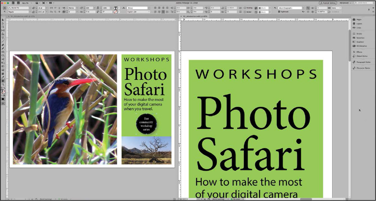Select the Rectangle Frame tool
The height and width of the screenshot is (201, 376).
point(3,52)
